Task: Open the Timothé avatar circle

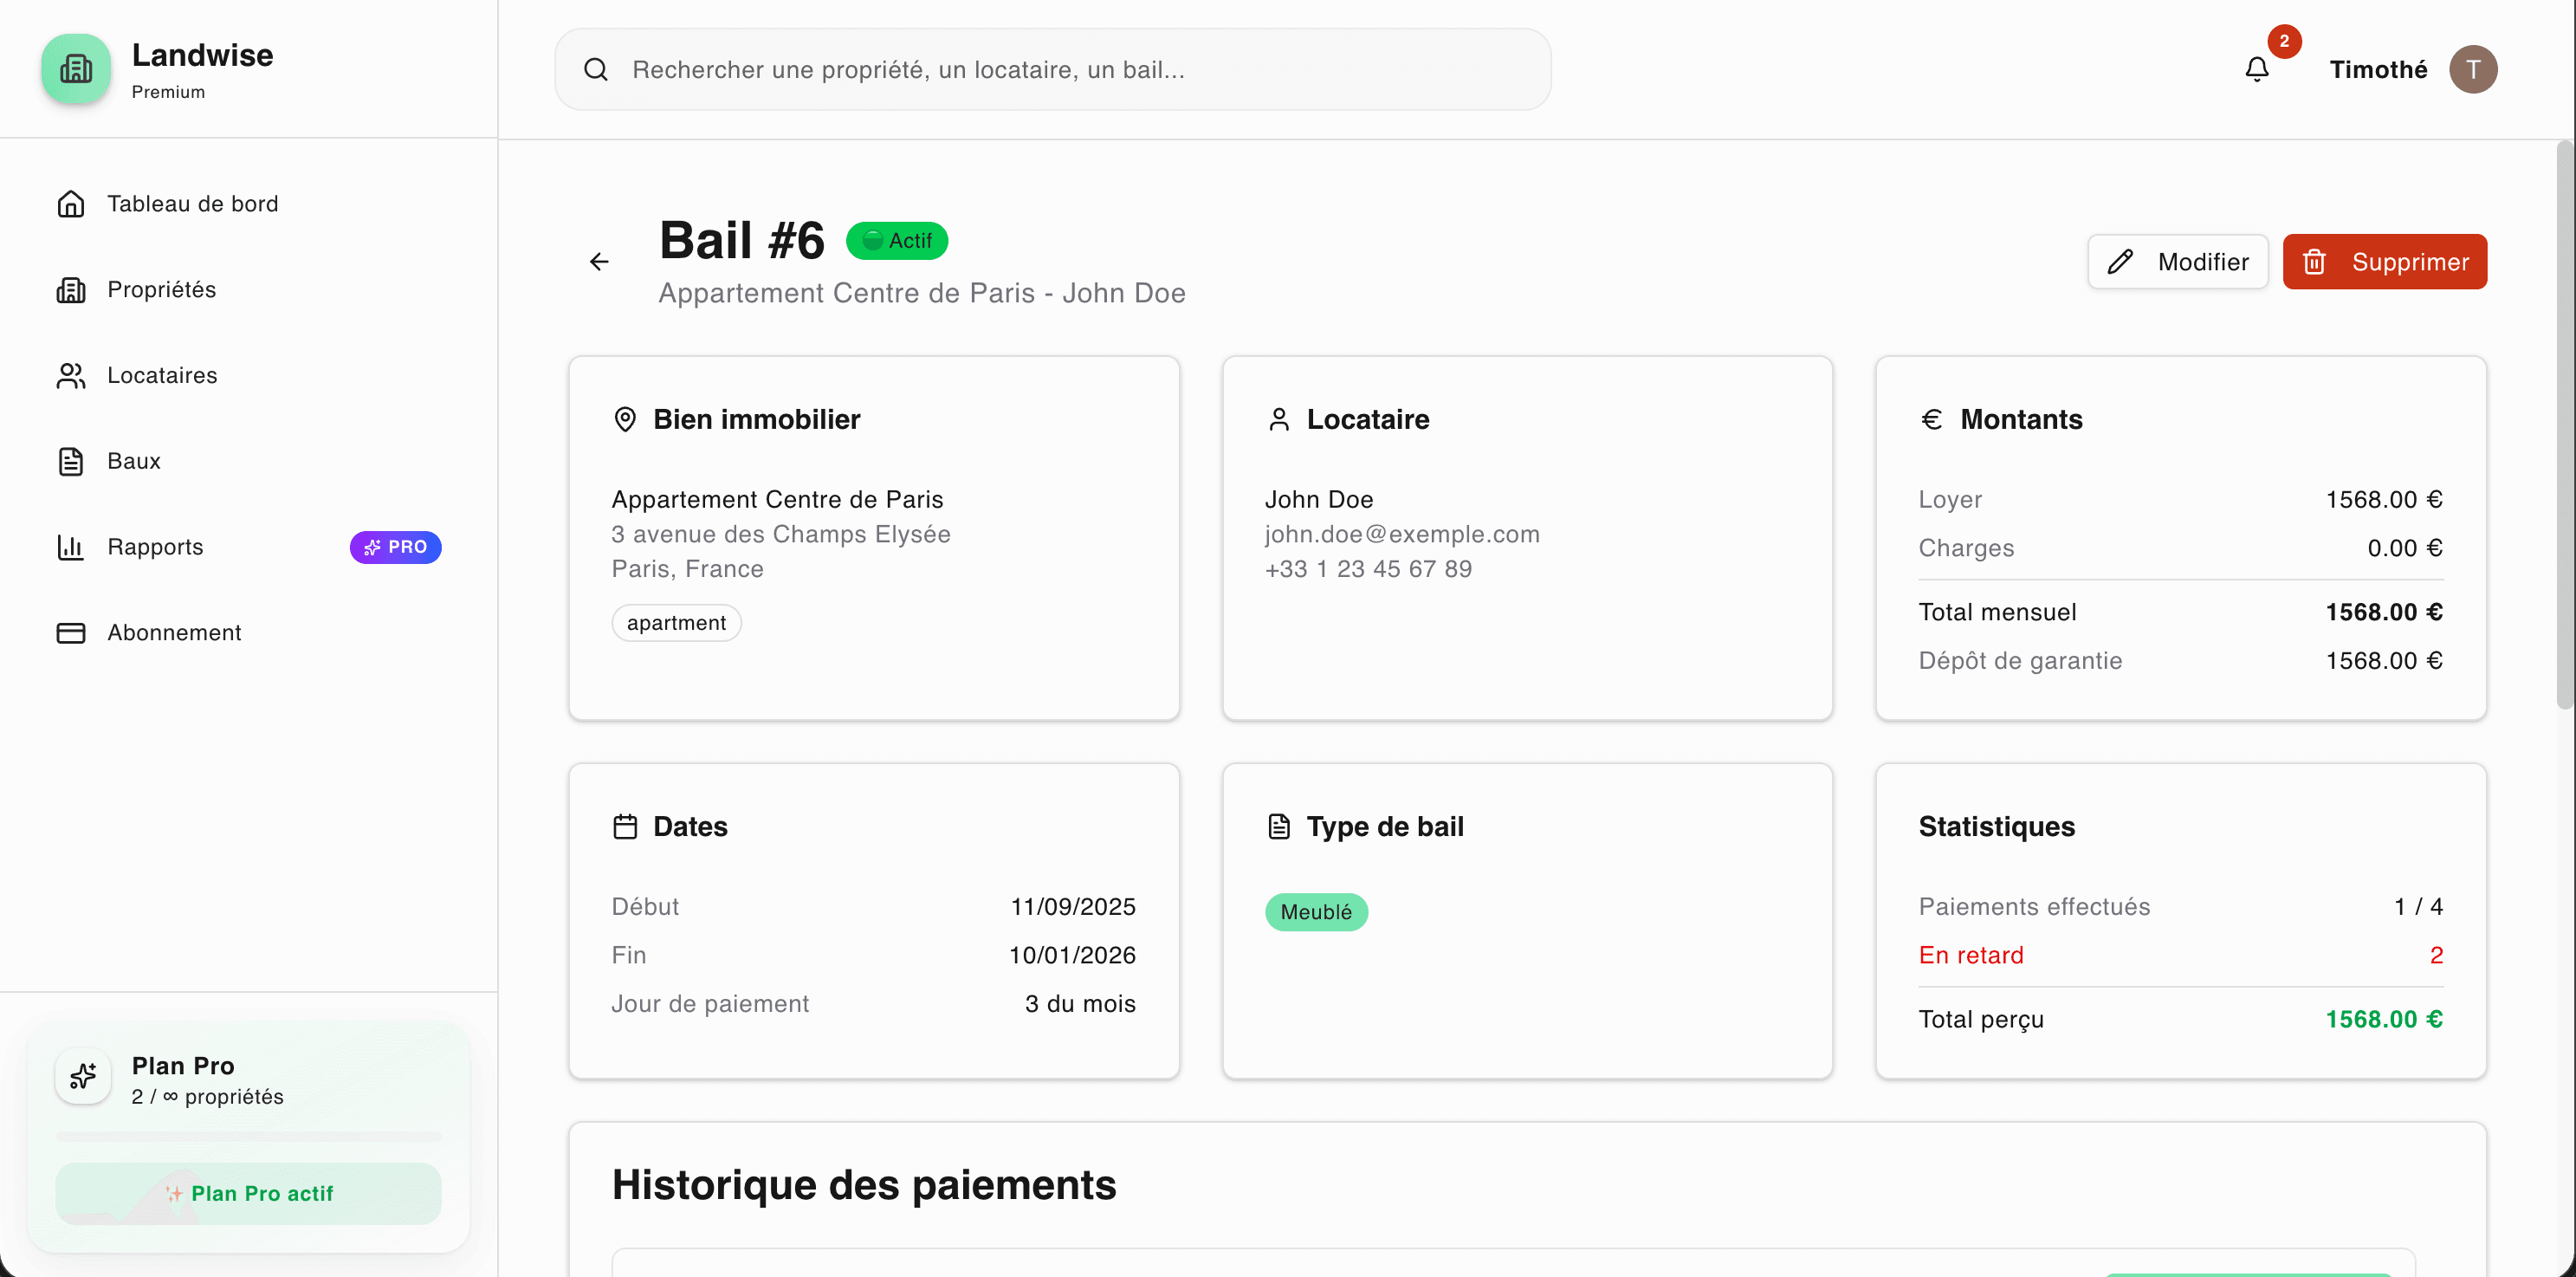Action: (2475, 69)
